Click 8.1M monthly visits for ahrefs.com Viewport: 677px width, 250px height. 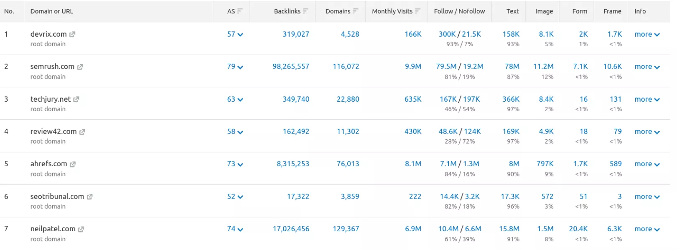point(413,164)
